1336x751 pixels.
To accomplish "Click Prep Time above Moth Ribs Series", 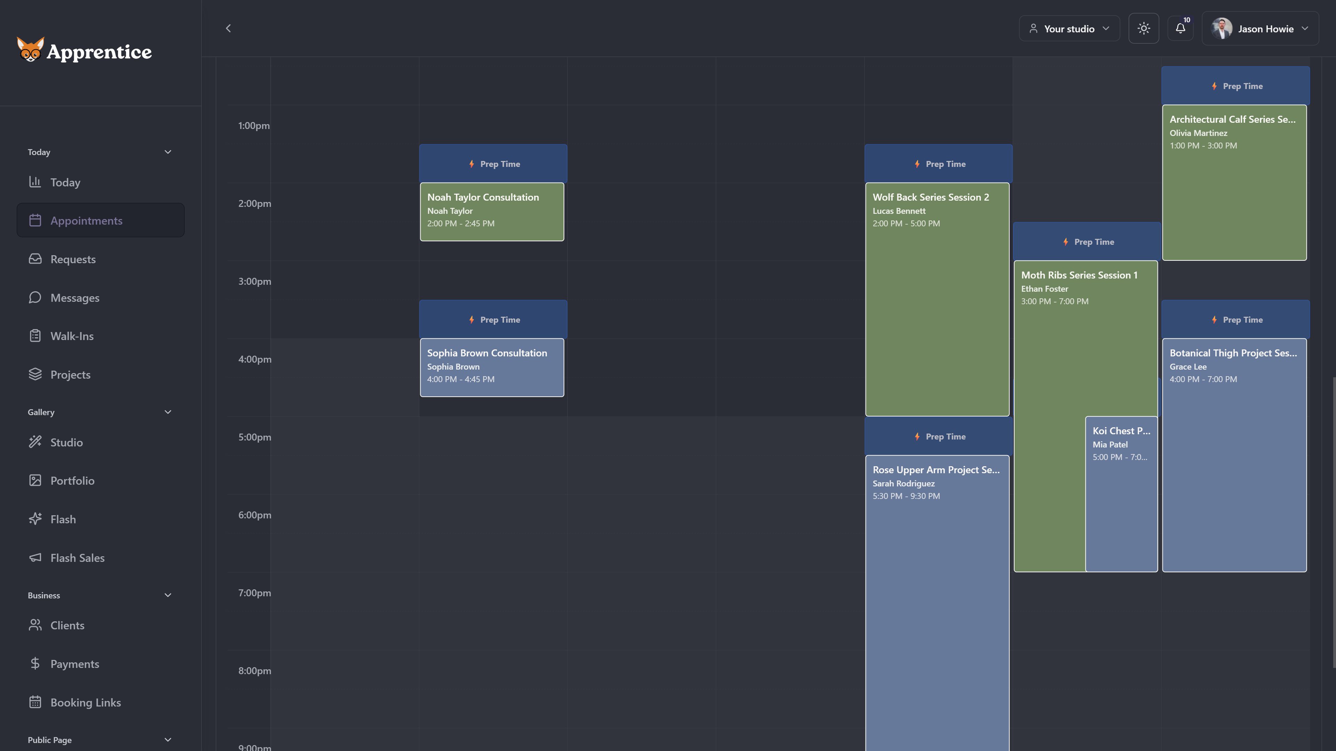I will (1087, 242).
